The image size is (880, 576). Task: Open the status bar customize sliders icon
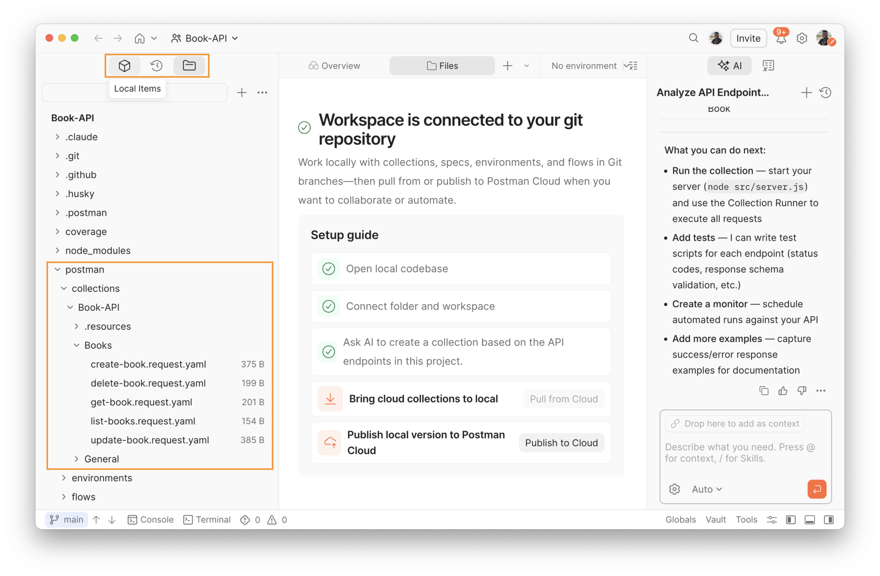772,520
